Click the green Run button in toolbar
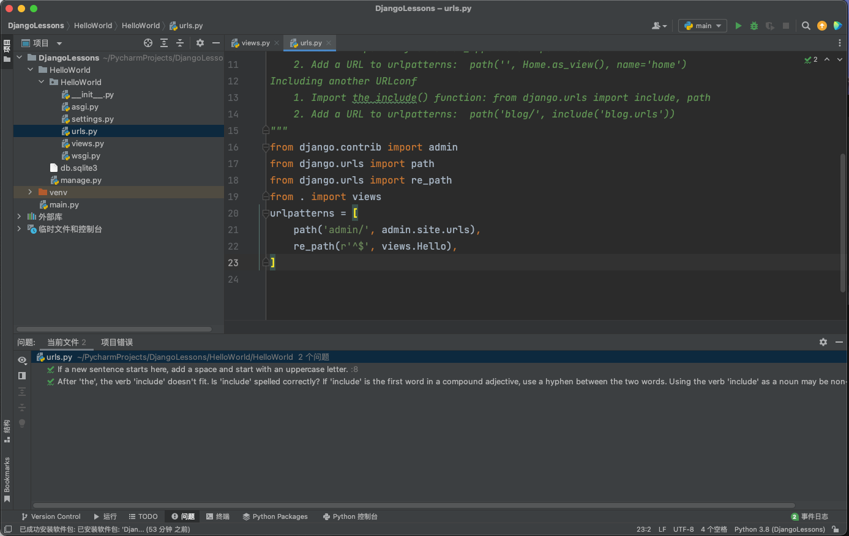This screenshot has height=536, width=849. point(738,26)
